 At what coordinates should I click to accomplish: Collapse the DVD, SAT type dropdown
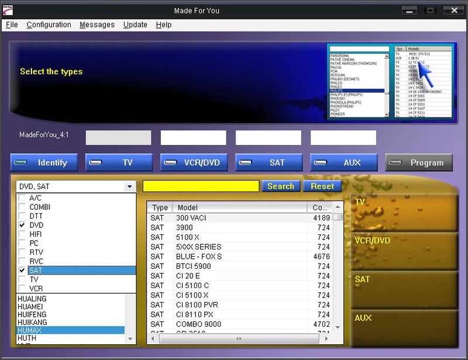click(129, 186)
